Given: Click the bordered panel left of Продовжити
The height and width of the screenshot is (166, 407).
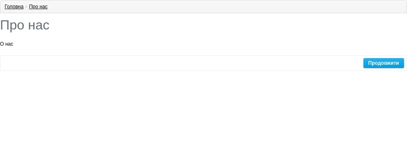Looking at the screenshot, I should pyautogui.click(x=182, y=63).
